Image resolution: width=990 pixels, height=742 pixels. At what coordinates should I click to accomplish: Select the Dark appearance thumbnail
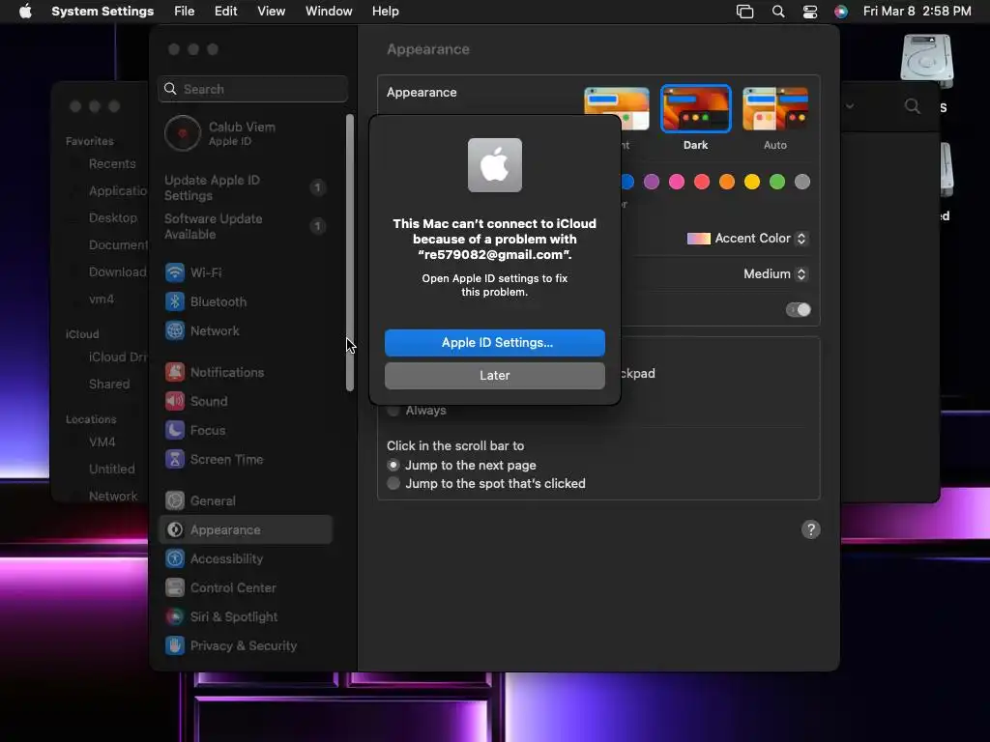click(696, 108)
